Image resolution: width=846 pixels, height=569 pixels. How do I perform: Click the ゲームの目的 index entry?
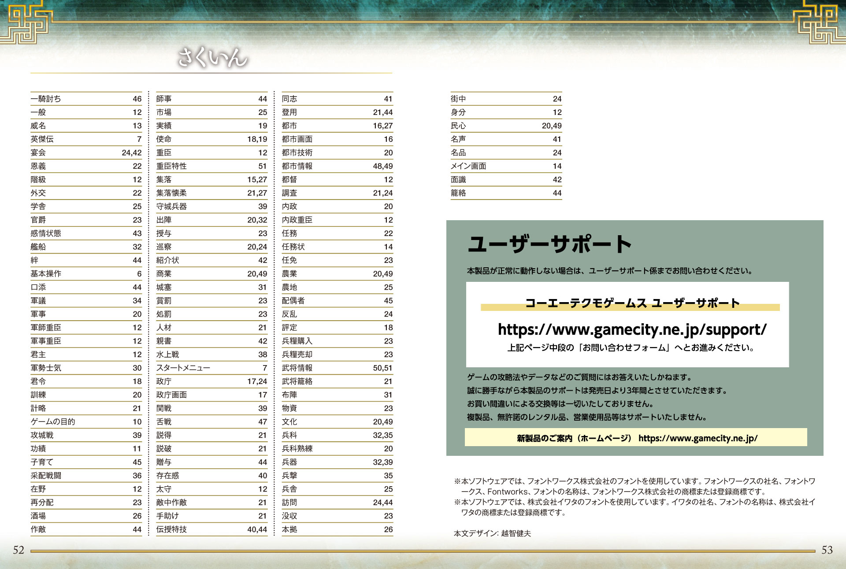[x=53, y=422]
